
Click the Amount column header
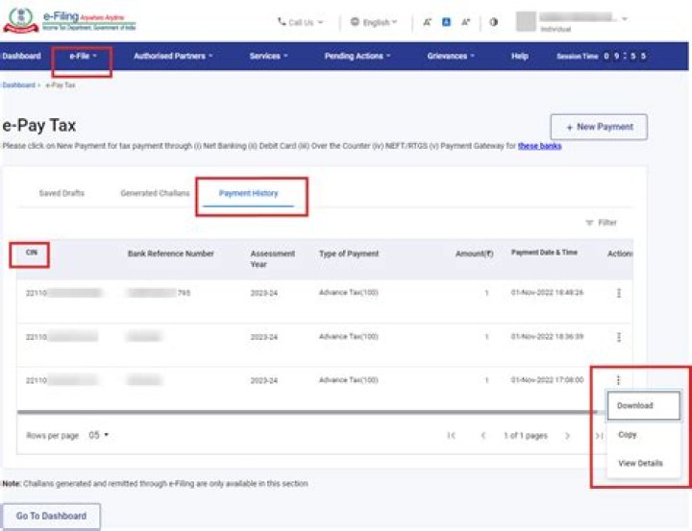click(x=475, y=253)
